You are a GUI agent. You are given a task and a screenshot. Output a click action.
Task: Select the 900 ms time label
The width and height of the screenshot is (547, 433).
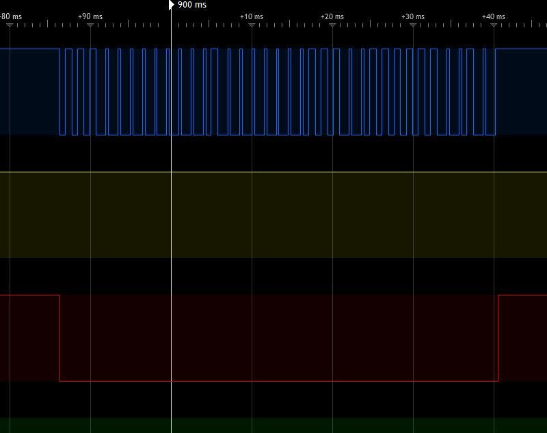[192, 5]
